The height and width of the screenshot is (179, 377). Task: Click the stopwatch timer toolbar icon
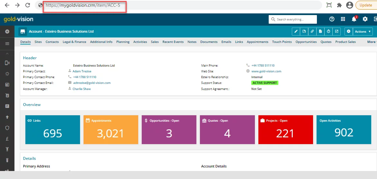(x=328, y=31)
